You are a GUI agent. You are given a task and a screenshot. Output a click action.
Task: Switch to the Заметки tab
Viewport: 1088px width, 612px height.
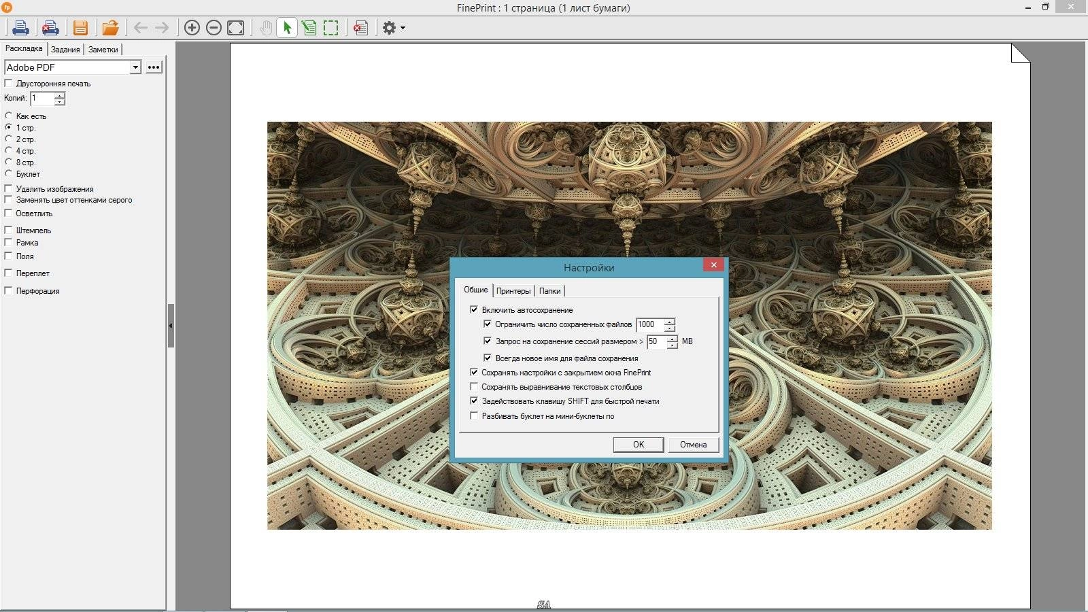click(x=103, y=49)
